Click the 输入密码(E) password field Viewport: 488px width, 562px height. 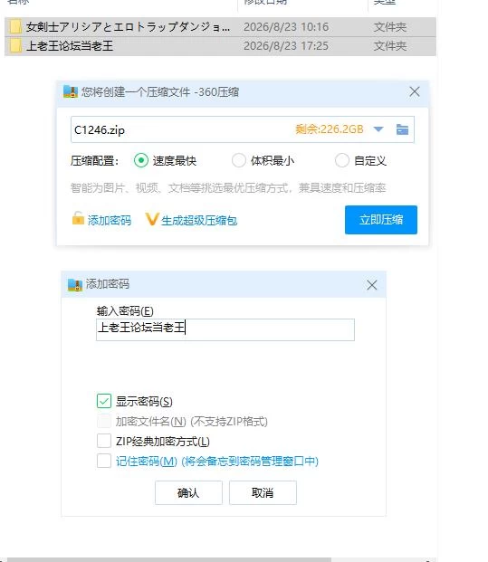coord(225,329)
